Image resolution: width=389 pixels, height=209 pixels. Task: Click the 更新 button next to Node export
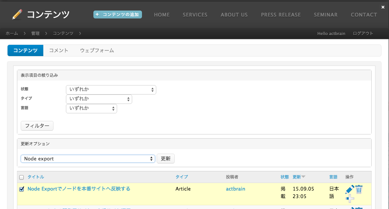(166, 159)
